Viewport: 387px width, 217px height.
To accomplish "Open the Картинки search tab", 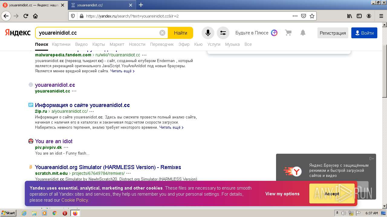I will click(61, 44).
